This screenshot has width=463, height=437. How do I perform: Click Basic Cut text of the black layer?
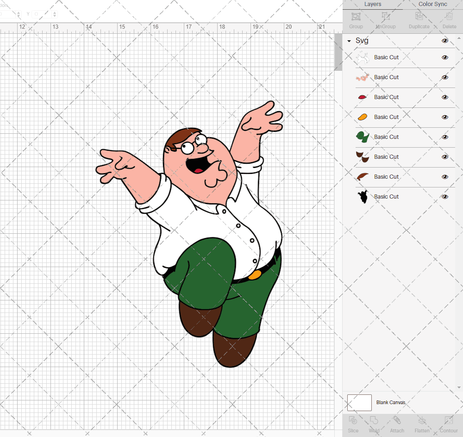point(386,197)
